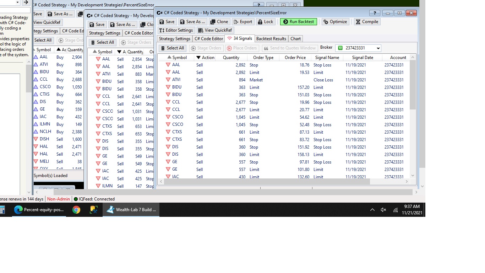Clone the PercentSizeError strategy
This screenshot has height=273, width=485.
click(219, 22)
